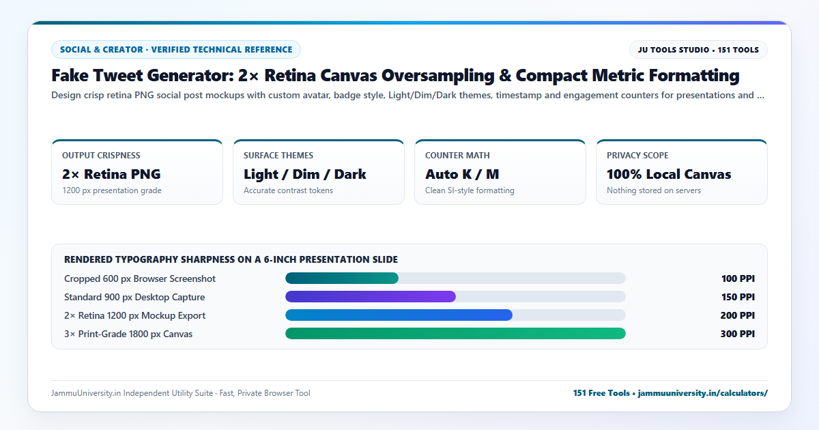
Task: Select the Fake Tweet Generator headline
Action: point(395,75)
